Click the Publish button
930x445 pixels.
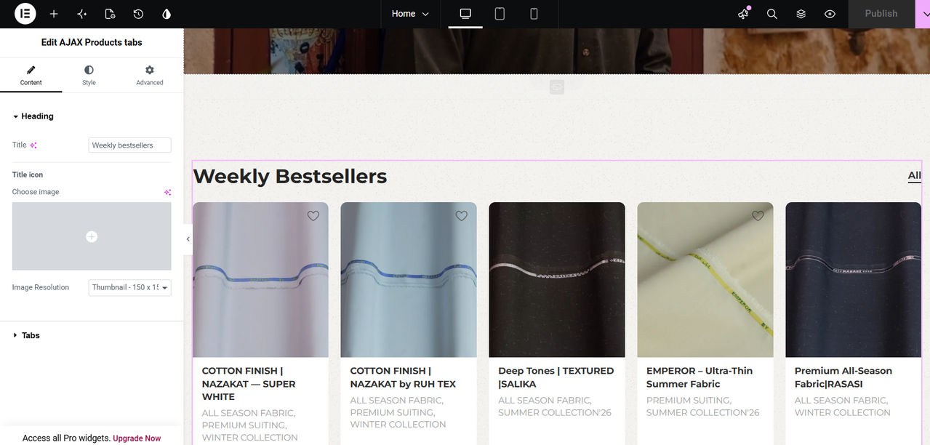click(x=881, y=14)
